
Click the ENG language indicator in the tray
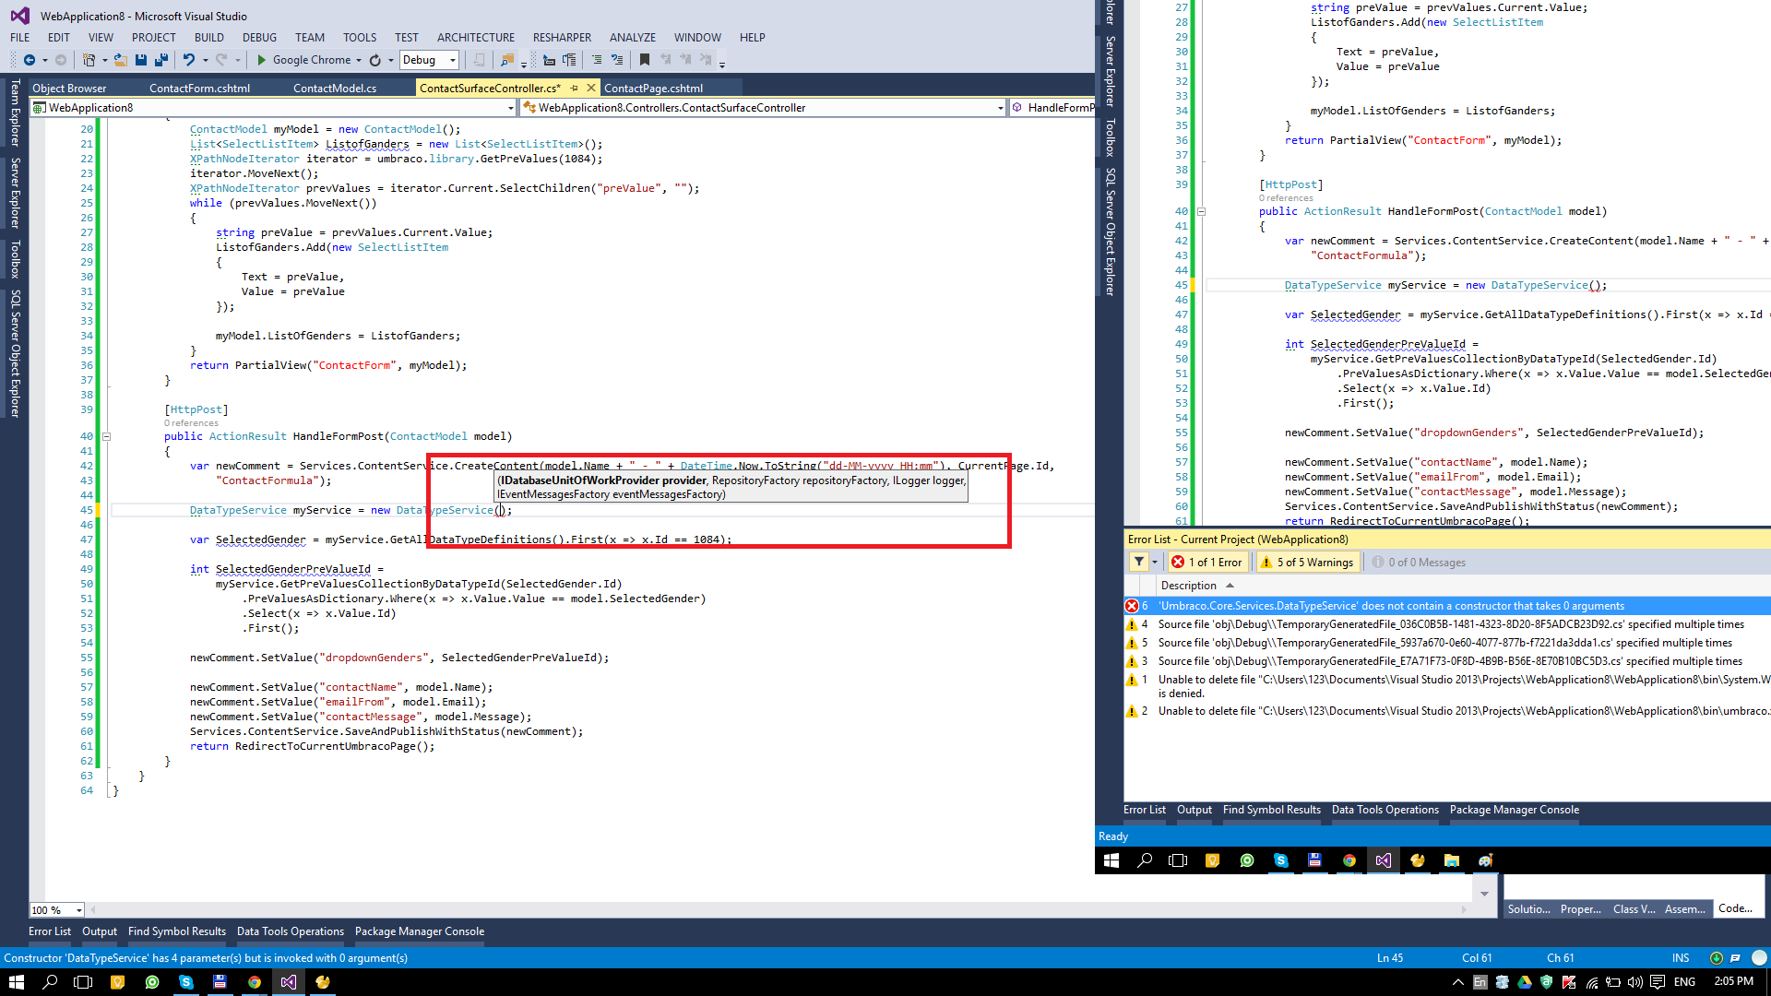tap(1684, 982)
